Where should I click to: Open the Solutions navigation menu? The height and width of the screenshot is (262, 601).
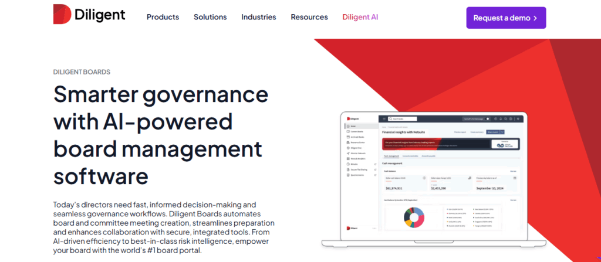point(210,17)
